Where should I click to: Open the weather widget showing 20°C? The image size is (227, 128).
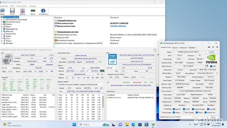12,125
